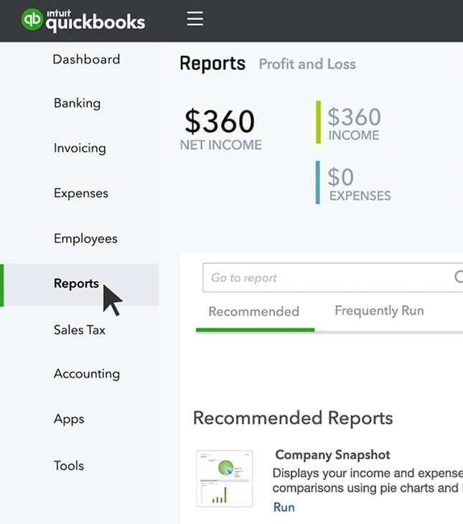Viewport: 463px width, 524px height.
Task: Click the Recommended Reports heading
Action: (x=293, y=418)
